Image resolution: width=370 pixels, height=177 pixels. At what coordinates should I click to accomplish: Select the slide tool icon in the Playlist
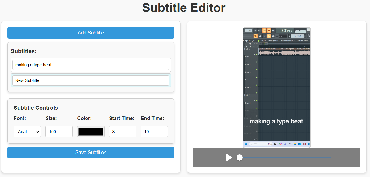pos(254,44)
